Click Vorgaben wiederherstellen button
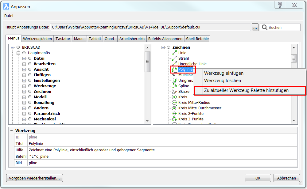This screenshot has width=307, height=189. pyautogui.click(x=34, y=178)
